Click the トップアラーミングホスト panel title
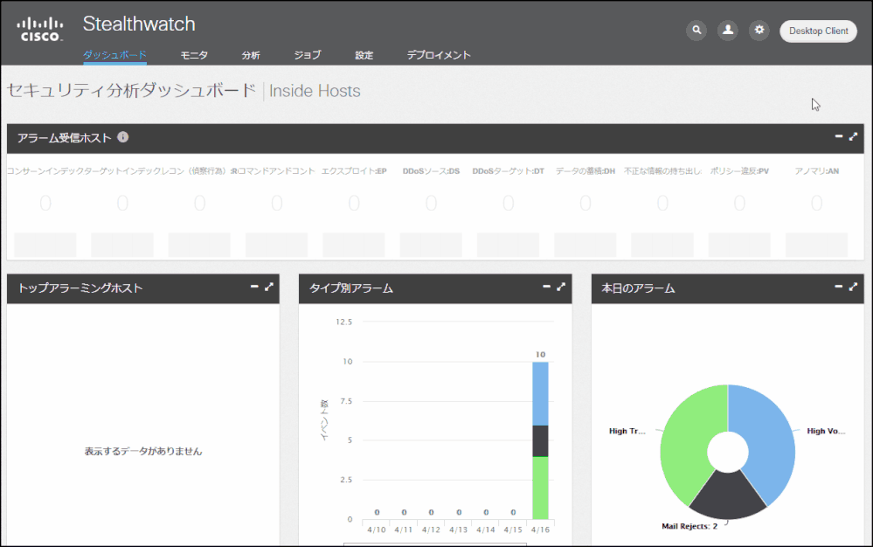This screenshot has width=873, height=547. coord(80,287)
